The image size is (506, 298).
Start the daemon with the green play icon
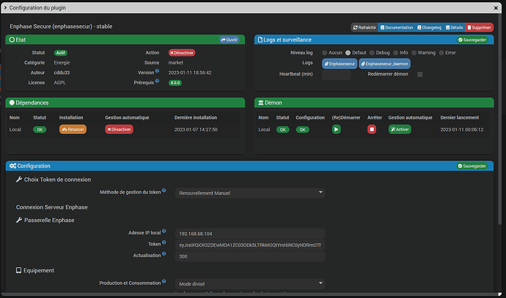coord(337,129)
